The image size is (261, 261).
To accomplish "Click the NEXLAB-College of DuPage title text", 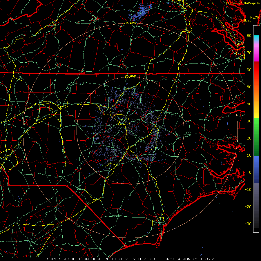I will click(x=232, y=3).
